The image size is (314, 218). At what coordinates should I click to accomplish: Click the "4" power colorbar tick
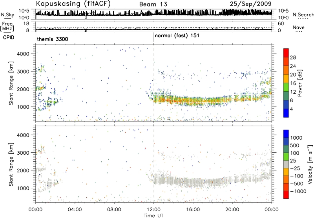click(x=291, y=109)
